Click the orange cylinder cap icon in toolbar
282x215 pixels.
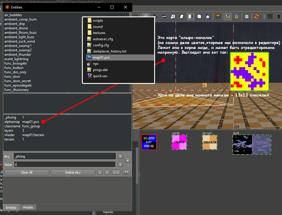[x=218, y=16]
